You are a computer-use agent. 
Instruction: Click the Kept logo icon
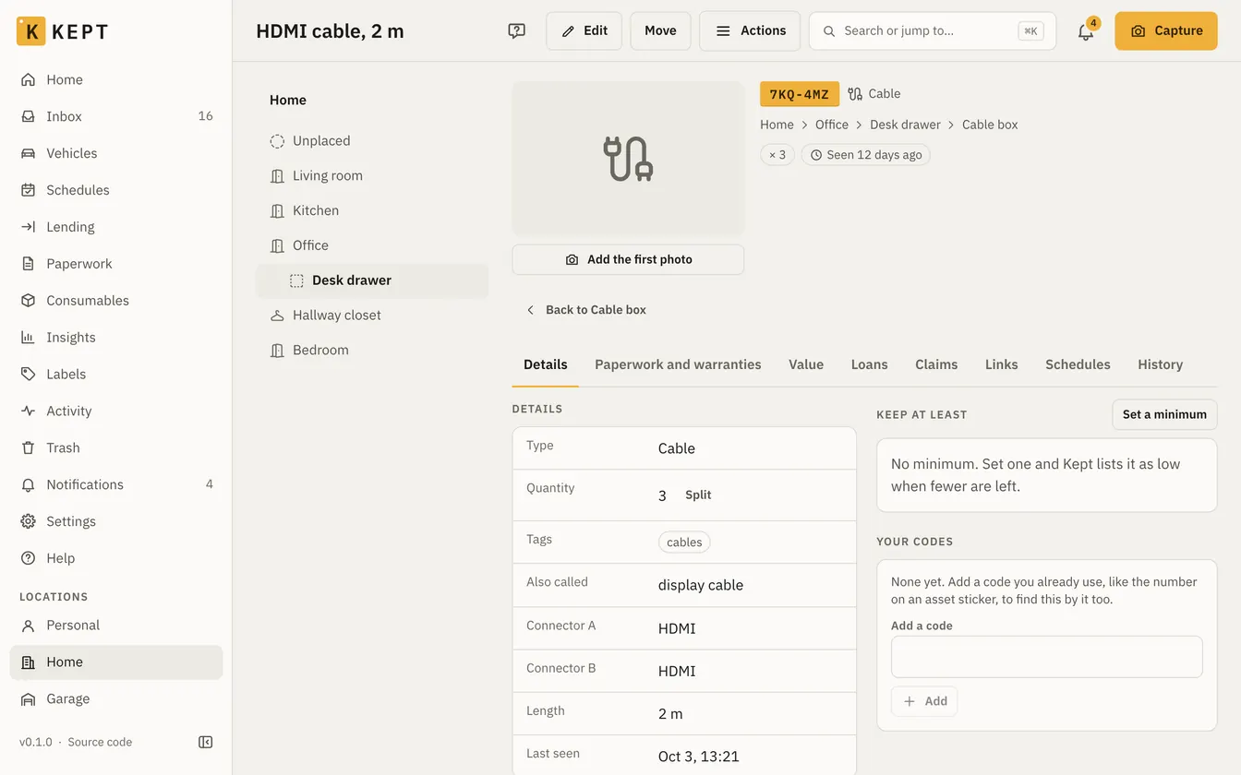tap(31, 31)
